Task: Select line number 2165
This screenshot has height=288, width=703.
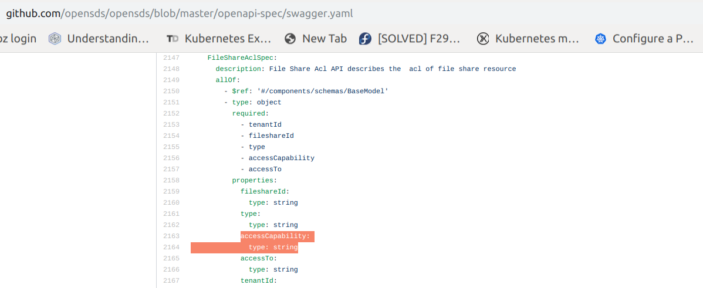Action: 171,259
